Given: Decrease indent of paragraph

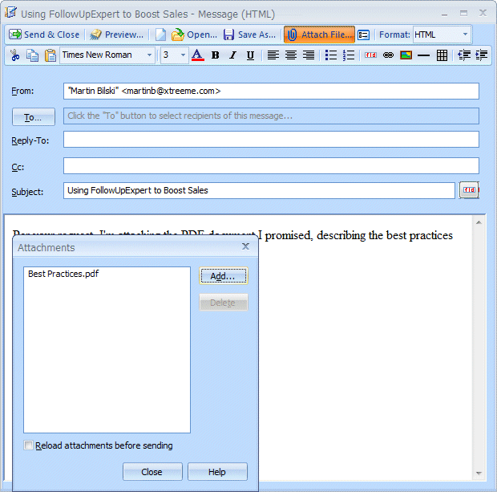Looking at the screenshot, I should (x=464, y=55).
